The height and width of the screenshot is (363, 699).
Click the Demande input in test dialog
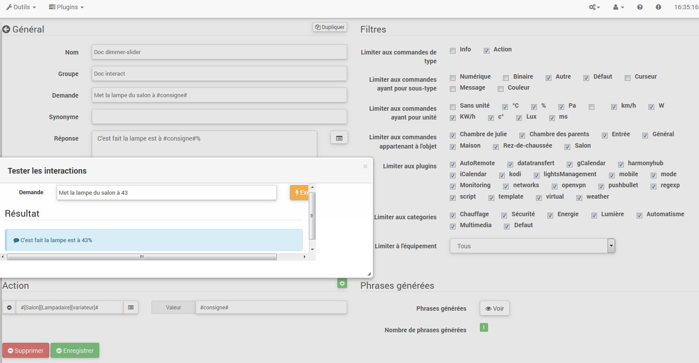click(x=167, y=192)
